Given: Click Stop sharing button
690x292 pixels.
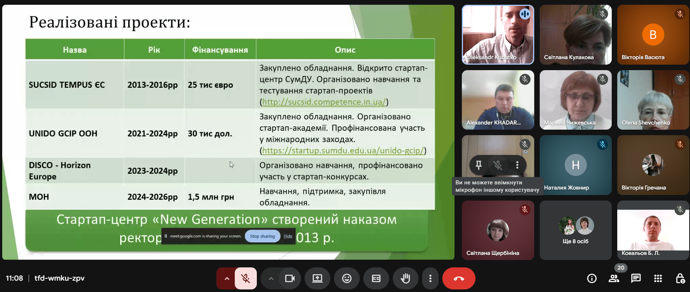Looking at the screenshot, I should coord(262,236).
